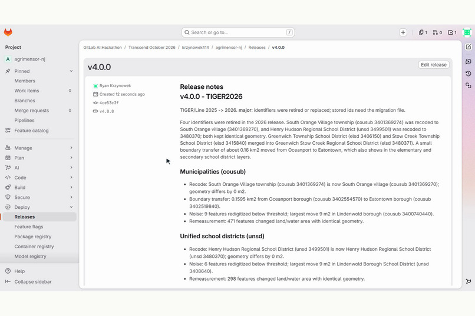Focus the Search or go to field

coord(238,32)
